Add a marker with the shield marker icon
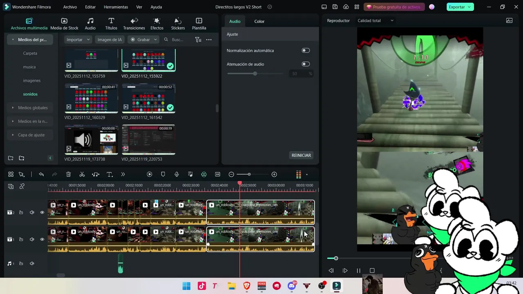Viewport: 523px width, 294px height. tap(163, 174)
